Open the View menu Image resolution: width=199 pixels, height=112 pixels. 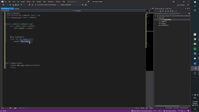14,2
